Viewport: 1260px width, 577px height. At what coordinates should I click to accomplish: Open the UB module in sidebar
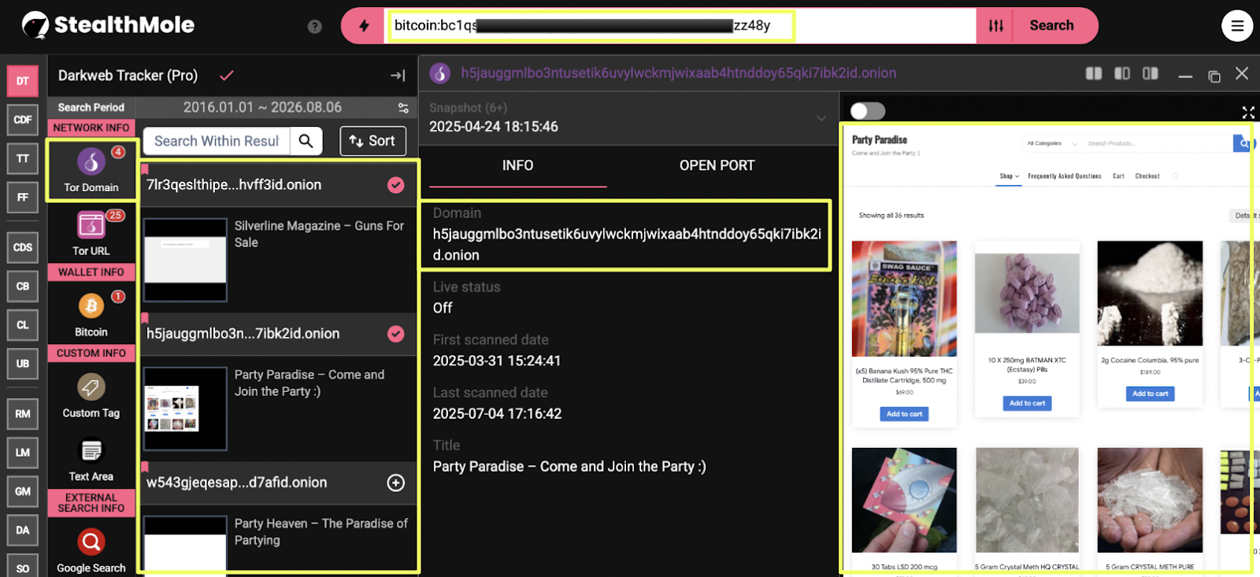(23, 364)
